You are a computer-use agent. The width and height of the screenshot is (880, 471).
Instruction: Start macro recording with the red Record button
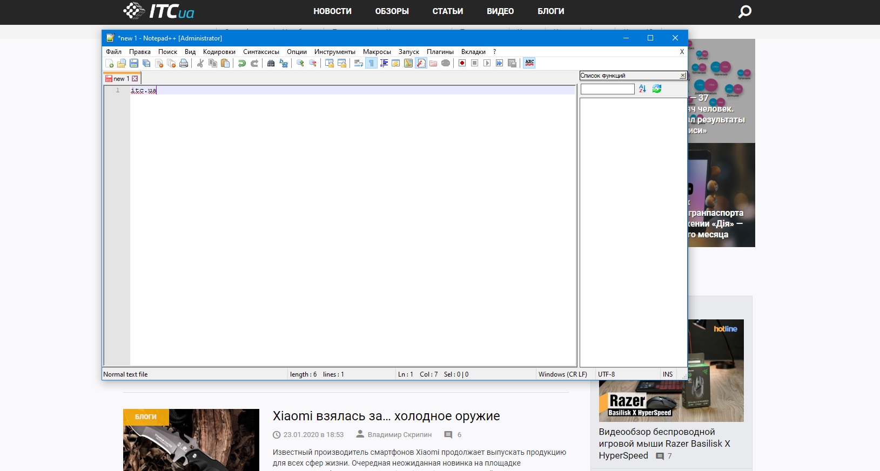[x=462, y=63]
